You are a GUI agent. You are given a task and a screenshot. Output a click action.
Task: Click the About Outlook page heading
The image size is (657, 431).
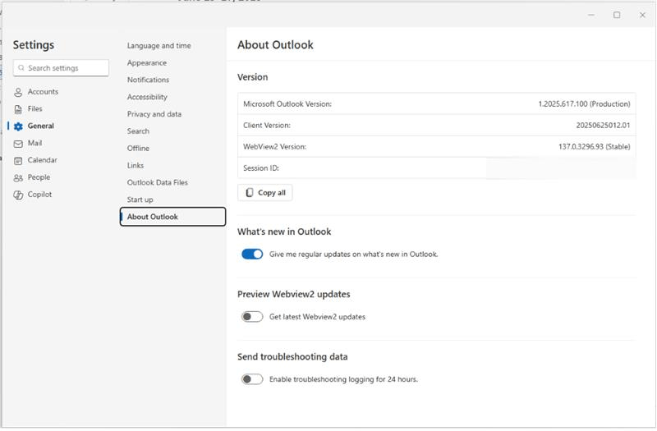pos(275,45)
